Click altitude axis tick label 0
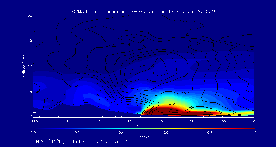 pos(31,116)
